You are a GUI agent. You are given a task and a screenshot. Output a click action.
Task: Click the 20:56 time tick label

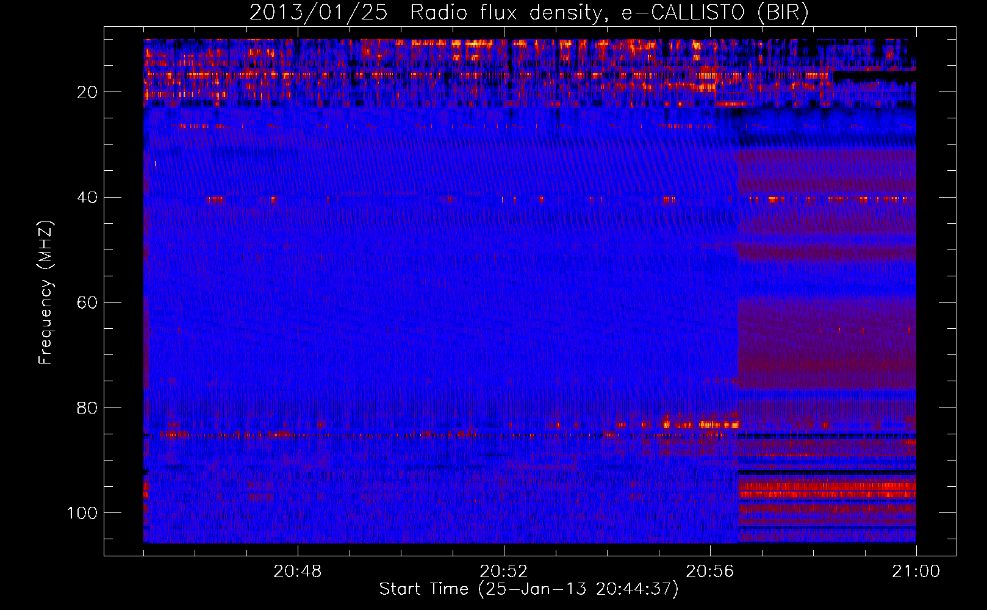pos(710,572)
